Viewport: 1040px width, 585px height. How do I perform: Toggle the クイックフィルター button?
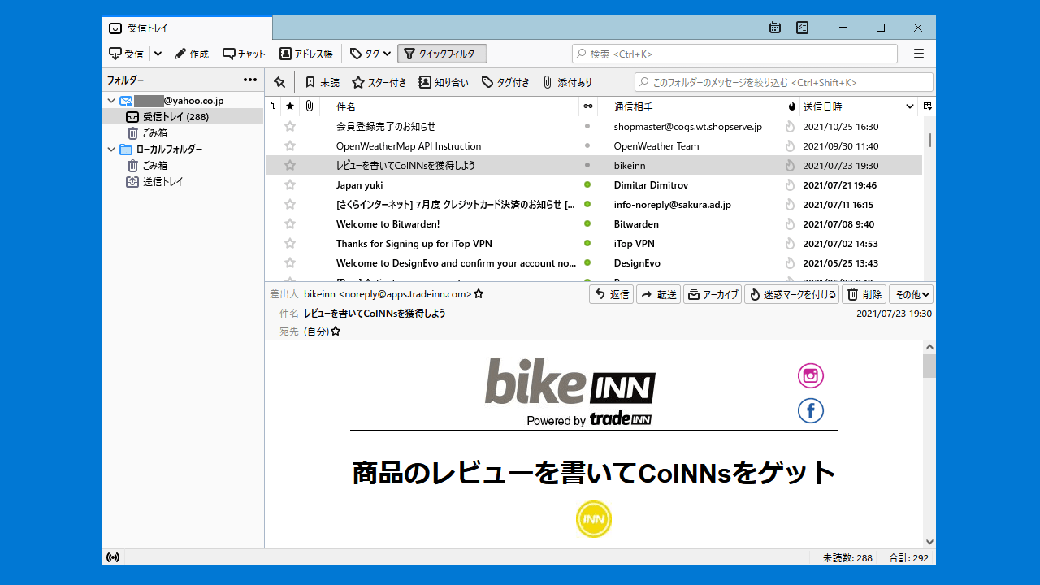[442, 54]
